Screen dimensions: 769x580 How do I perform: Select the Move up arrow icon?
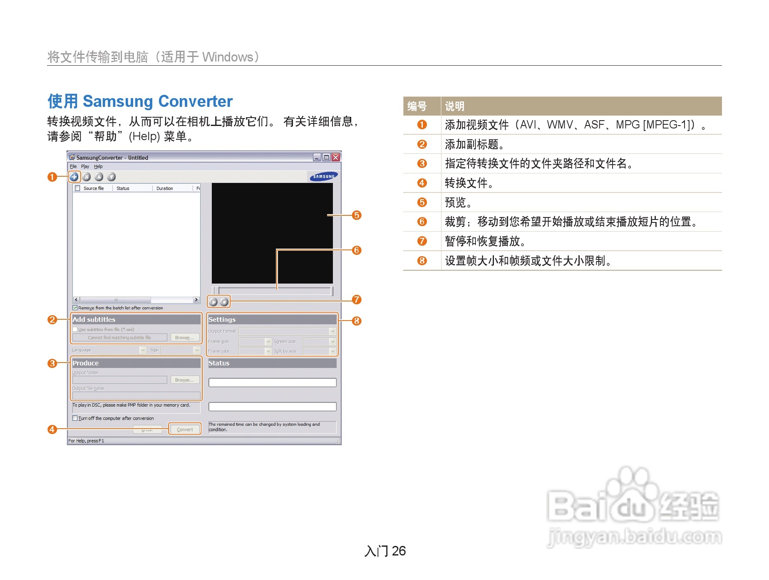pos(98,176)
